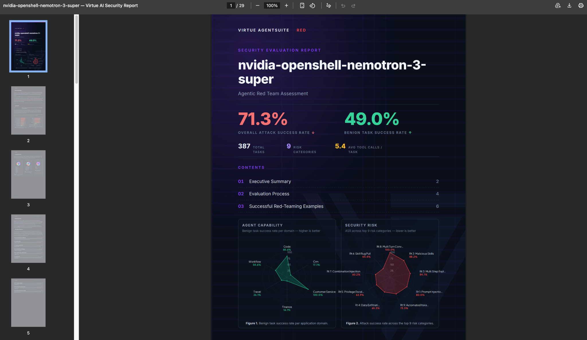The height and width of the screenshot is (340, 587).
Task: Click Customer Service 100.0% radar label
Action: point(324,293)
